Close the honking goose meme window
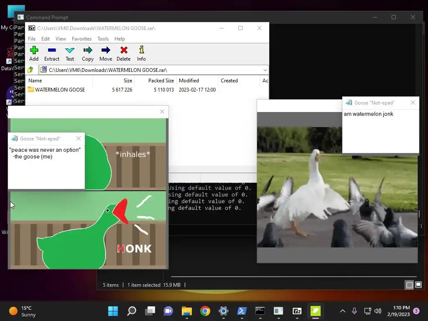428x321 pixels. [162, 112]
